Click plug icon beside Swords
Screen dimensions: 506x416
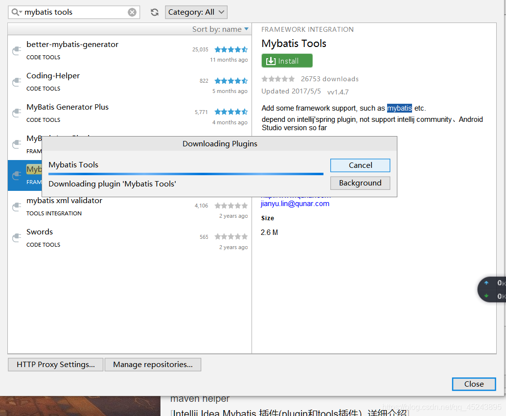[17, 238]
